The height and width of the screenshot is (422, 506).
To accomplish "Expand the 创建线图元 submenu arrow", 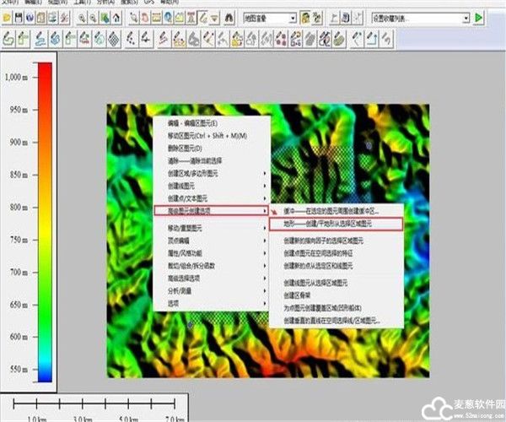I will [x=265, y=186].
